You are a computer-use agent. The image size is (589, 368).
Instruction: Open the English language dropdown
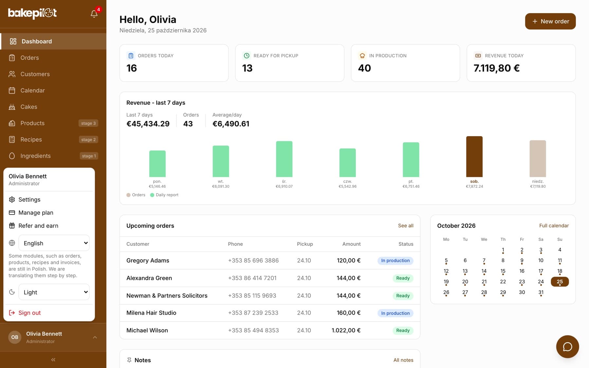tap(54, 243)
